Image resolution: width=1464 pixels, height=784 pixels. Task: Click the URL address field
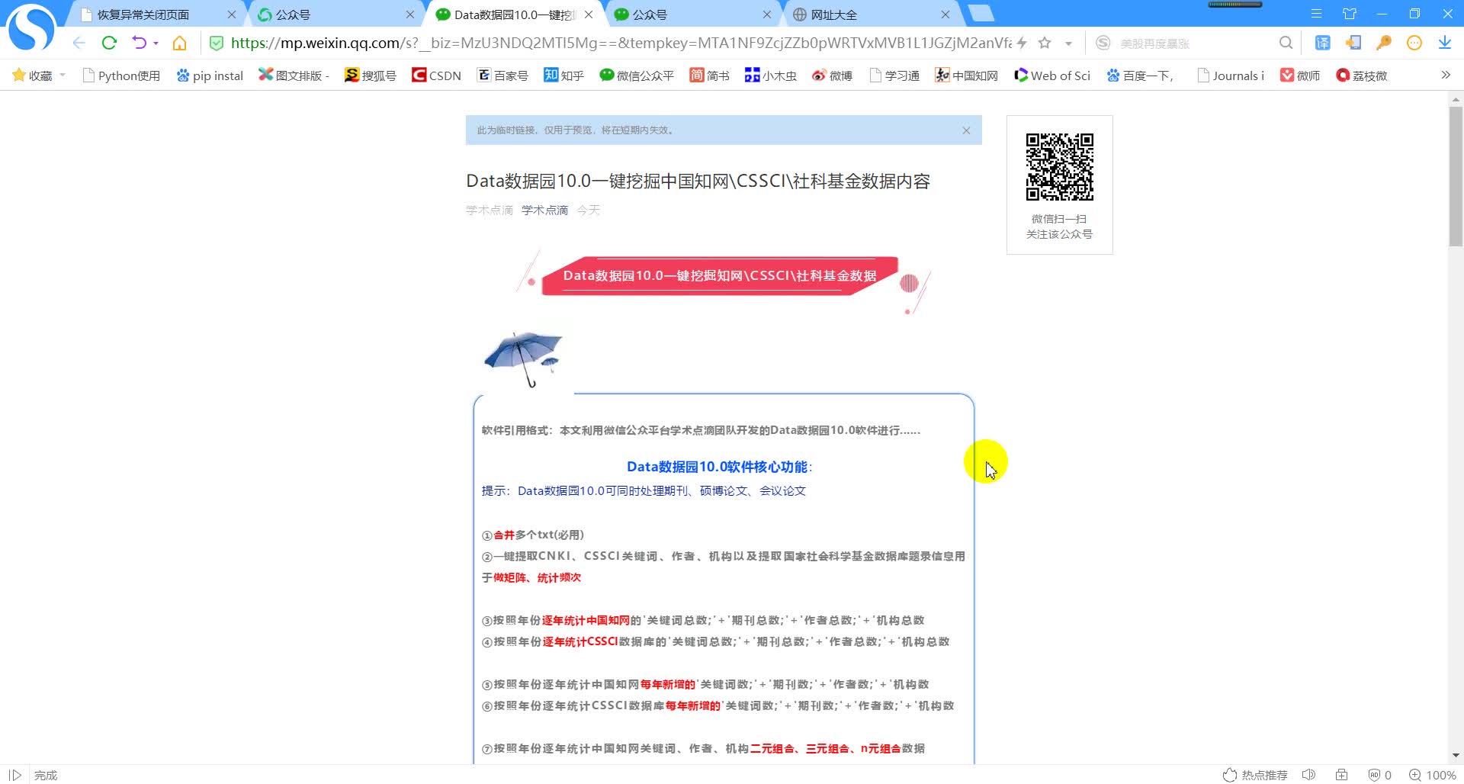(x=621, y=43)
